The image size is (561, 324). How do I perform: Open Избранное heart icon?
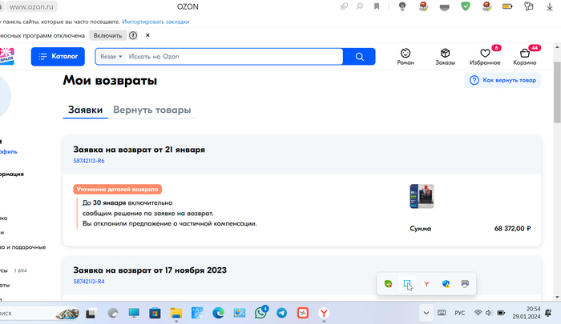pyautogui.click(x=485, y=57)
